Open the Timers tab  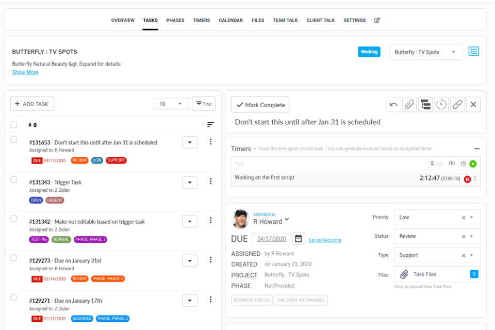coord(202,20)
